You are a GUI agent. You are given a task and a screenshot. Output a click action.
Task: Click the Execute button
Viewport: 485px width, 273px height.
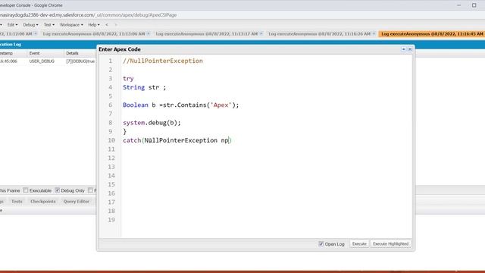[359, 244]
